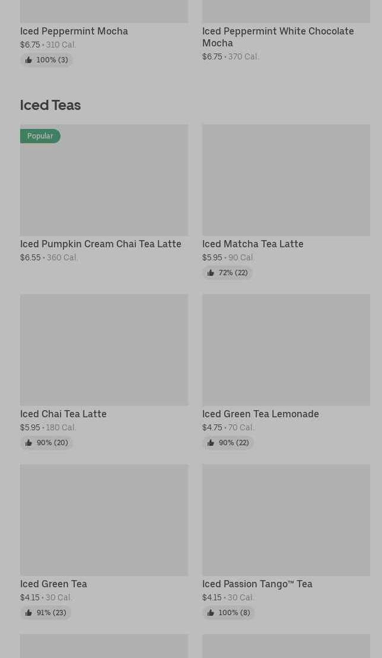Click thumbs-up icon under Iced Chai Tea Latte
The width and height of the screenshot is (382, 658).
28,443
